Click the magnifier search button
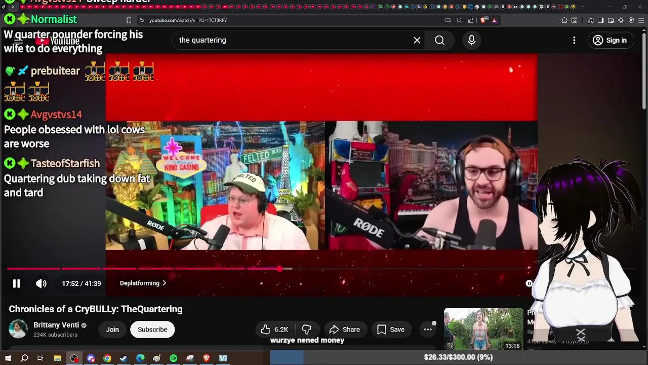 [439, 40]
